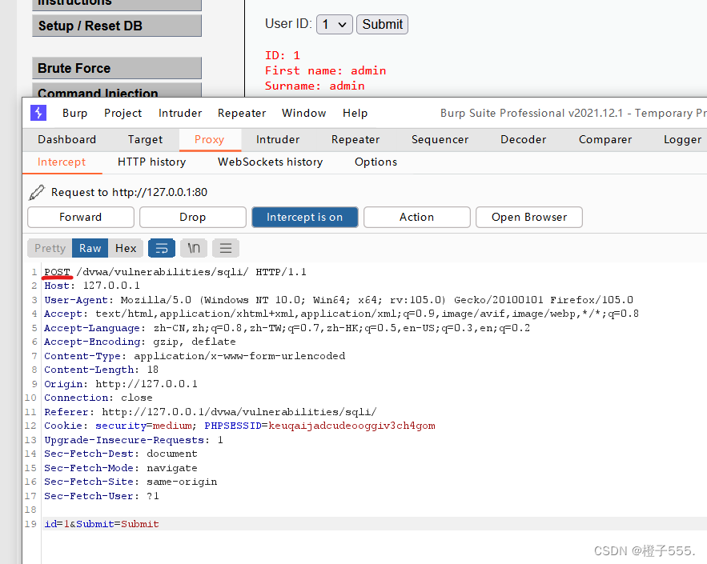Screen dimensions: 707x564
Task: Toggle the Intercept is on button
Action: point(305,217)
